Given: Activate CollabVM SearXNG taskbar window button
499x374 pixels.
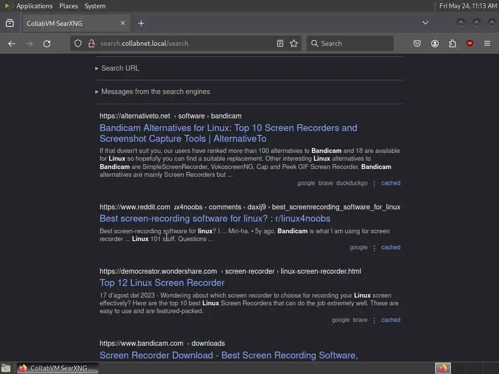Looking at the screenshot, I should coord(58,368).
